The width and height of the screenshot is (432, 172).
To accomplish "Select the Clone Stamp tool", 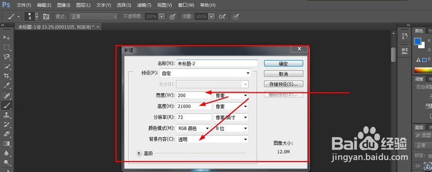I will [6, 115].
